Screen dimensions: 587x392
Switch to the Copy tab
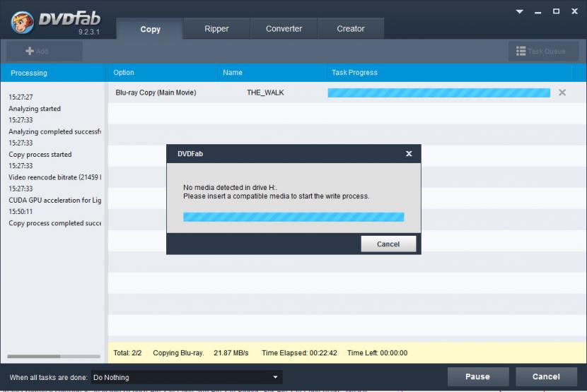(x=150, y=29)
